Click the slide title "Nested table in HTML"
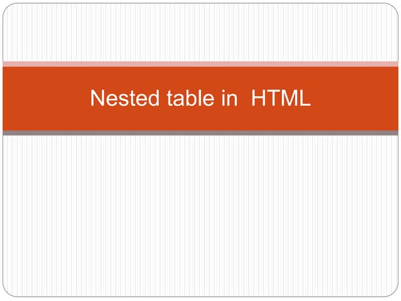This screenshot has height=301, width=401. (x=200, y=98)
